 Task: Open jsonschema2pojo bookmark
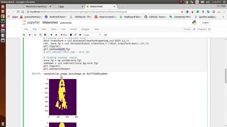pos(31,17)
